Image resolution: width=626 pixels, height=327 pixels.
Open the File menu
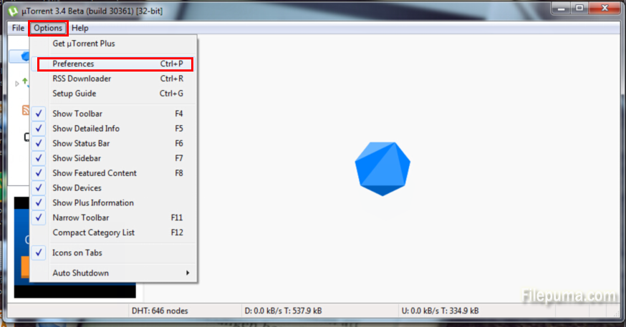coord(18,28)
